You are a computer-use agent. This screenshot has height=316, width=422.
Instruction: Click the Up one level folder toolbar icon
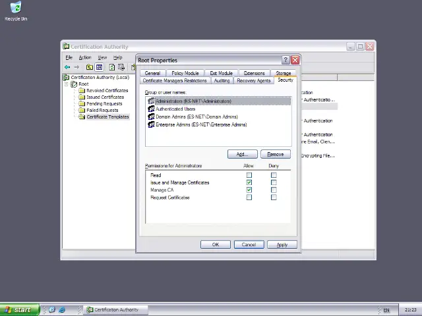pos(90,67)
